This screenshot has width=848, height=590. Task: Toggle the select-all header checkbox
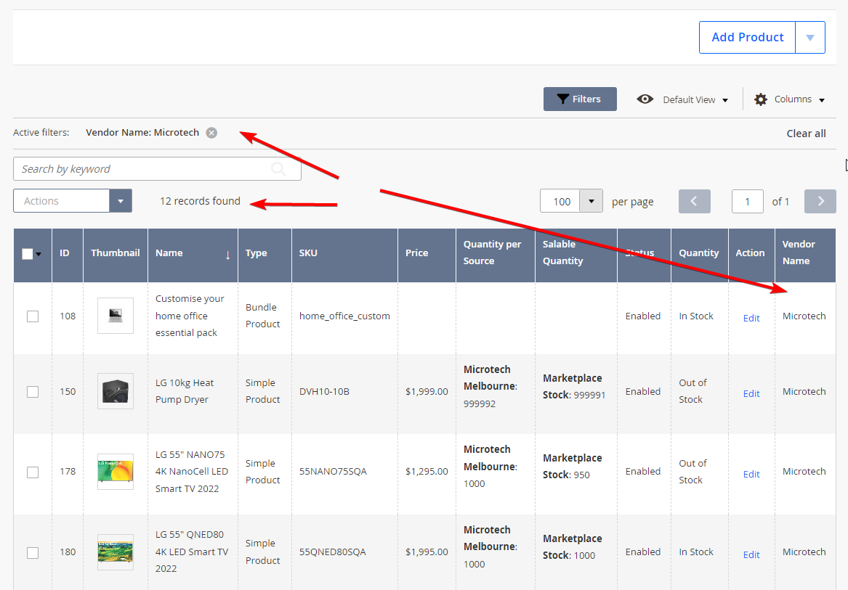coord(27,253)
